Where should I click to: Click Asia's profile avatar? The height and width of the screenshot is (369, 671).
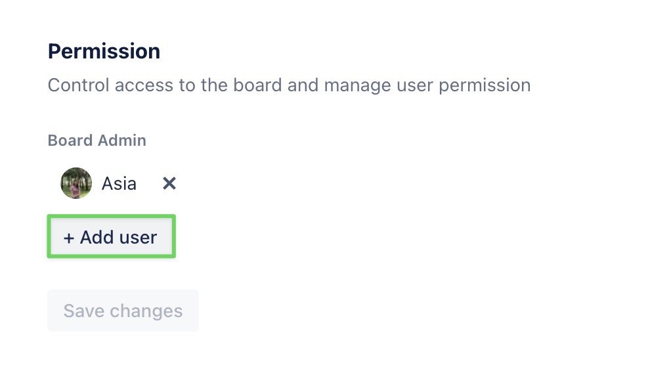(x=76, y=183)
